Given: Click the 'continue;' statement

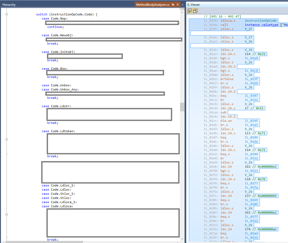Looking at the screenshot, I should coord(56,27).
